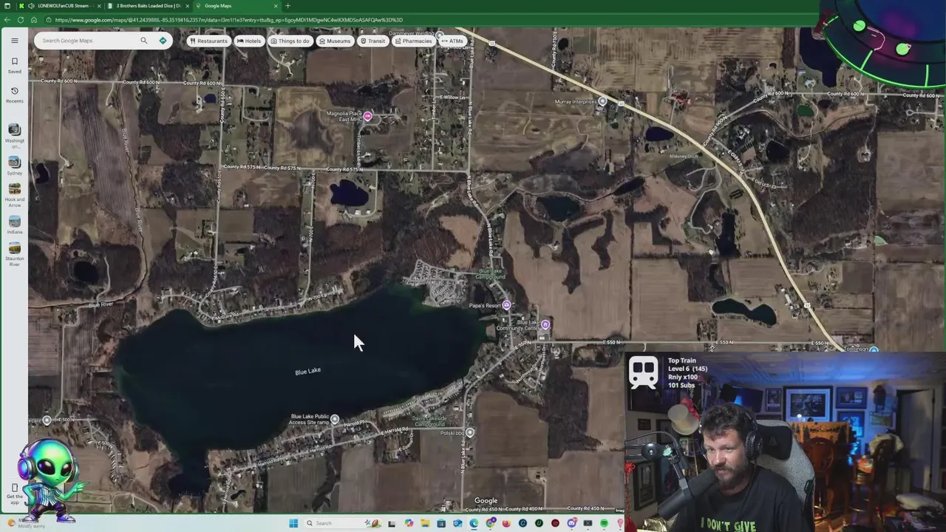Open Directions via the blue arrow icon
The image size is (946, 532).
[163, 41]
